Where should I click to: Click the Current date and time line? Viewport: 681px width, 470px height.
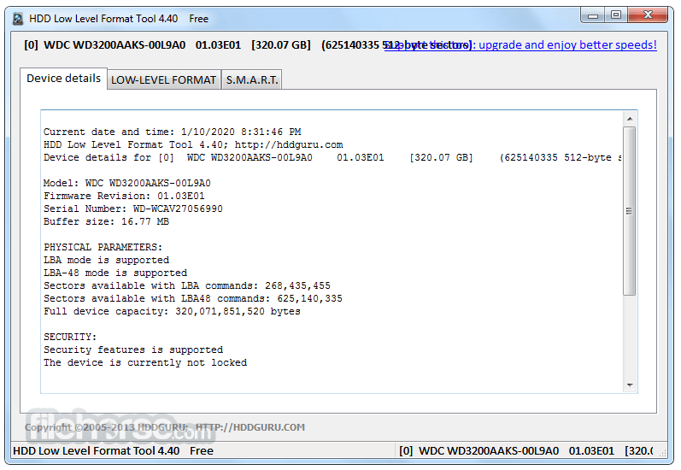pos(173,132)
